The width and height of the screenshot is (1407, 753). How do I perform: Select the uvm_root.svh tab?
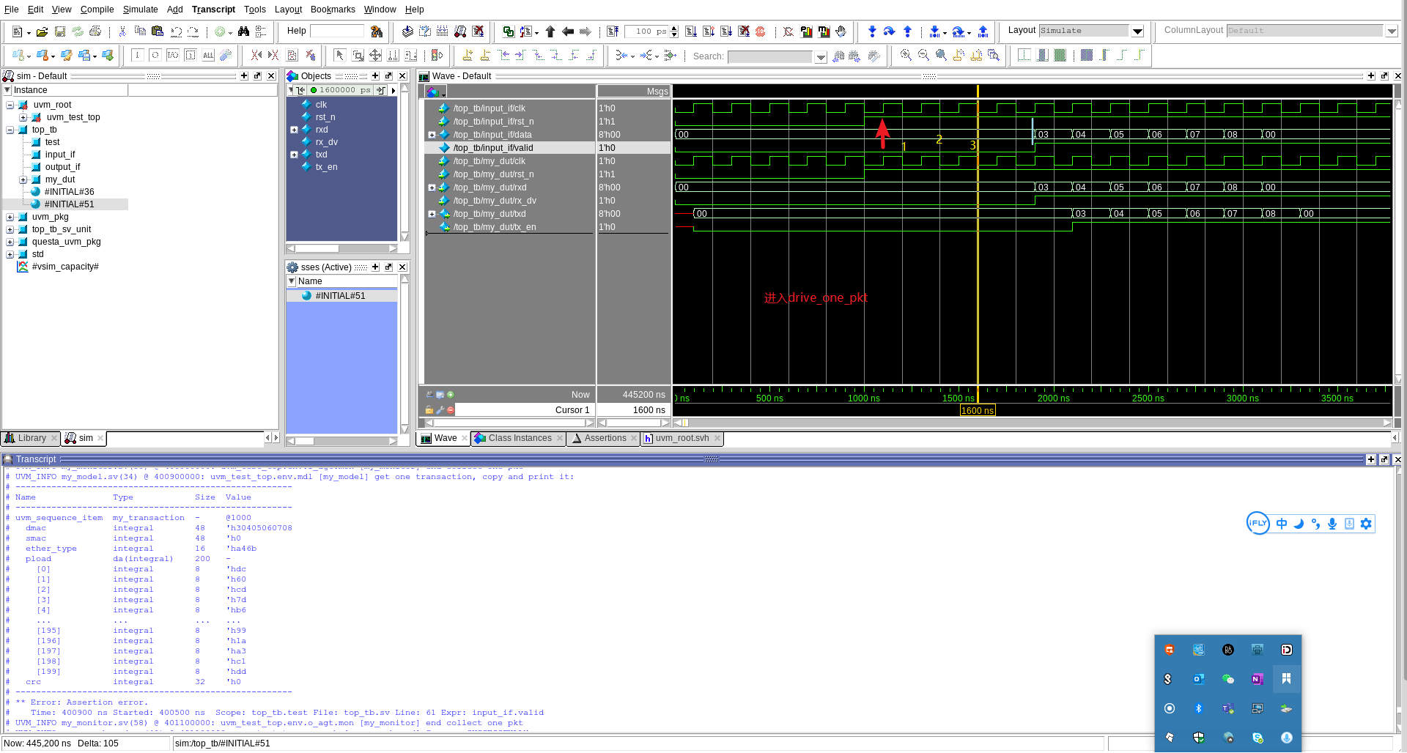click(x=682, y=438)
